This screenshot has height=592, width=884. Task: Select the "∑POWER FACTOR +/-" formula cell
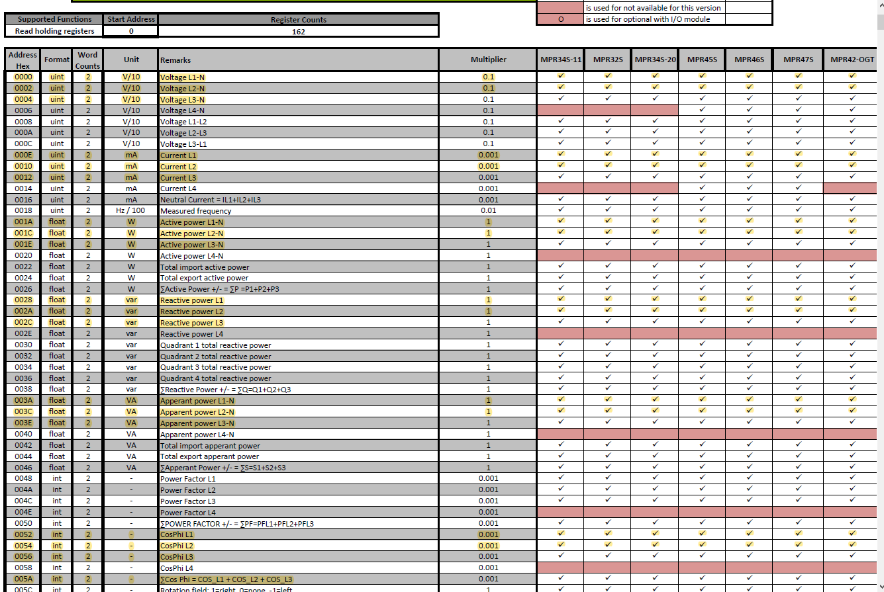pyautogui.click(x=299, y=523)
